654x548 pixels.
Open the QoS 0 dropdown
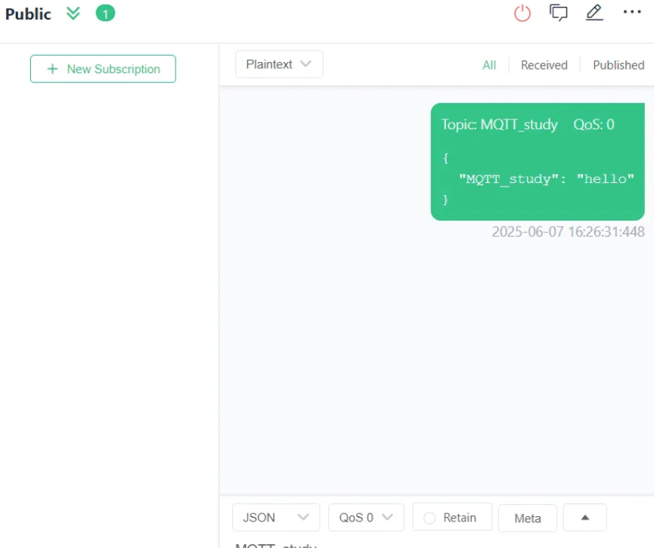[366, 518]
